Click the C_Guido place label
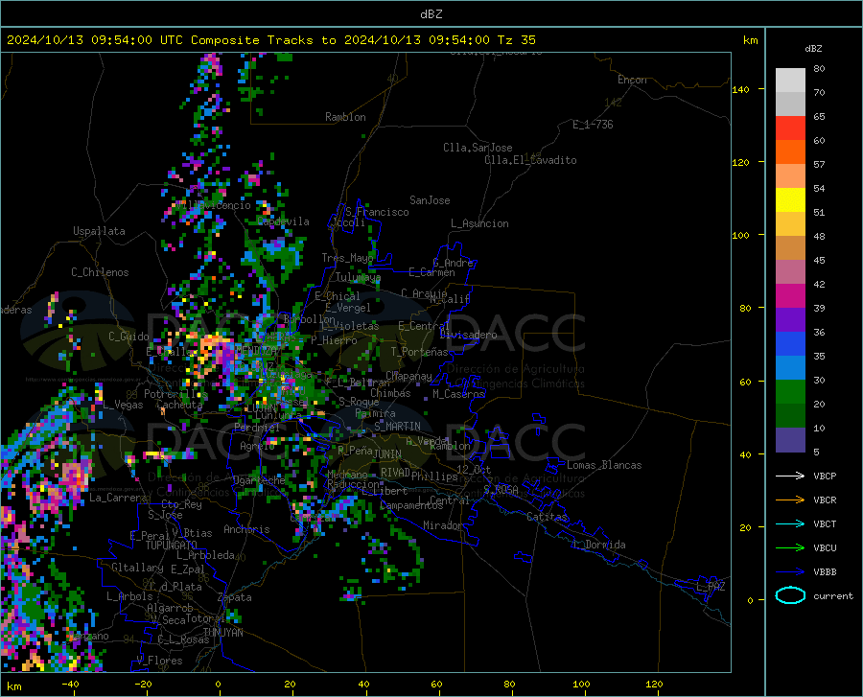 (x=128, y=337)
